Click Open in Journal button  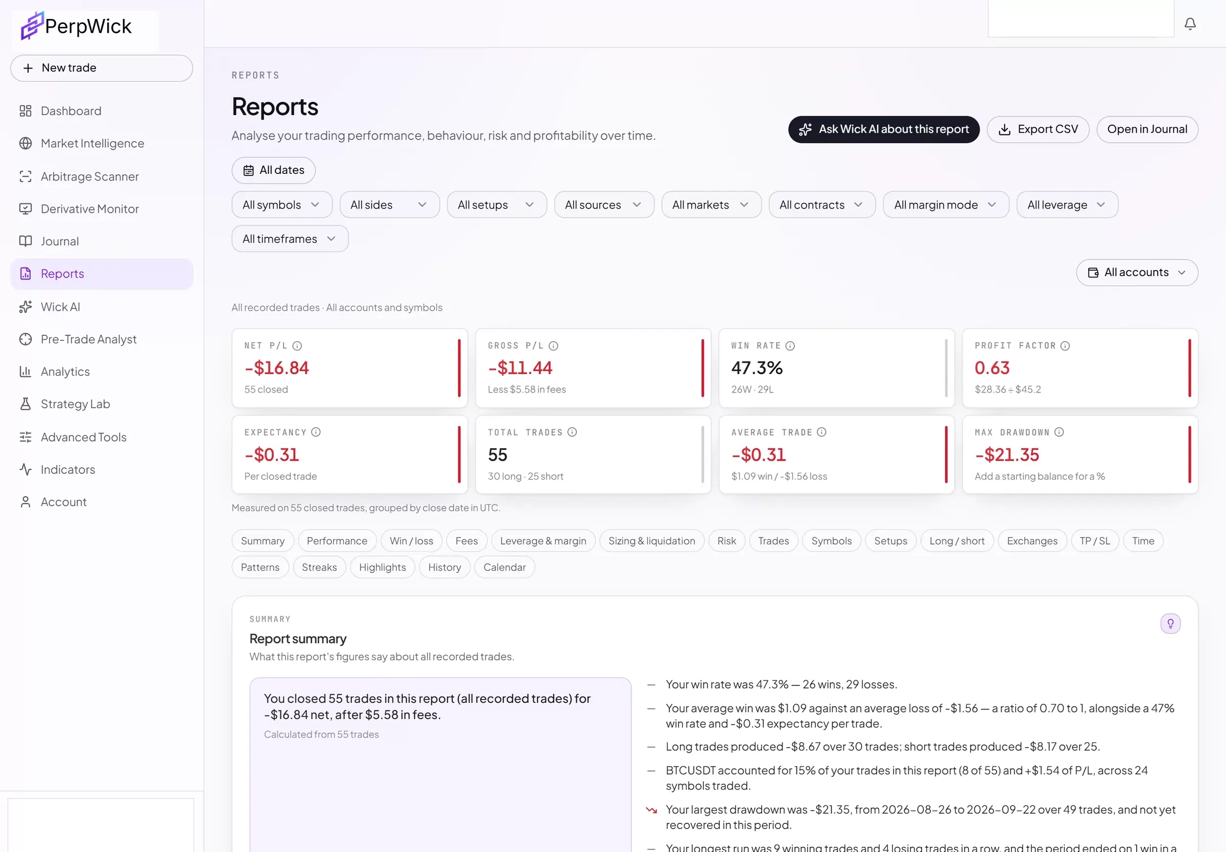pyautogui.click(x=1147, y=130)
